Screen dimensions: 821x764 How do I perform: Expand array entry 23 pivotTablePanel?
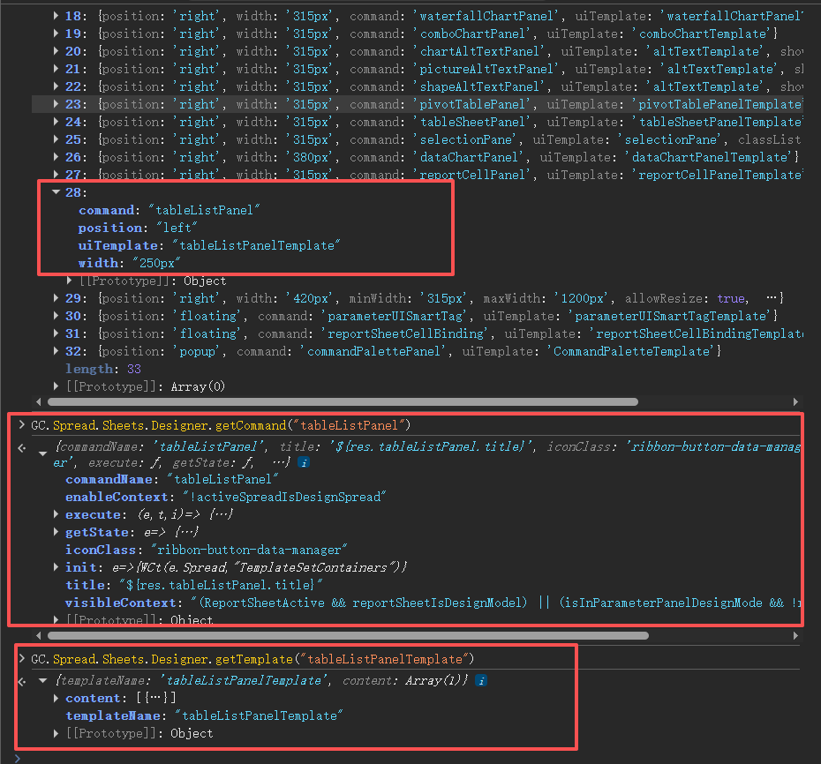pyautogui.click(x=56, y=104)
